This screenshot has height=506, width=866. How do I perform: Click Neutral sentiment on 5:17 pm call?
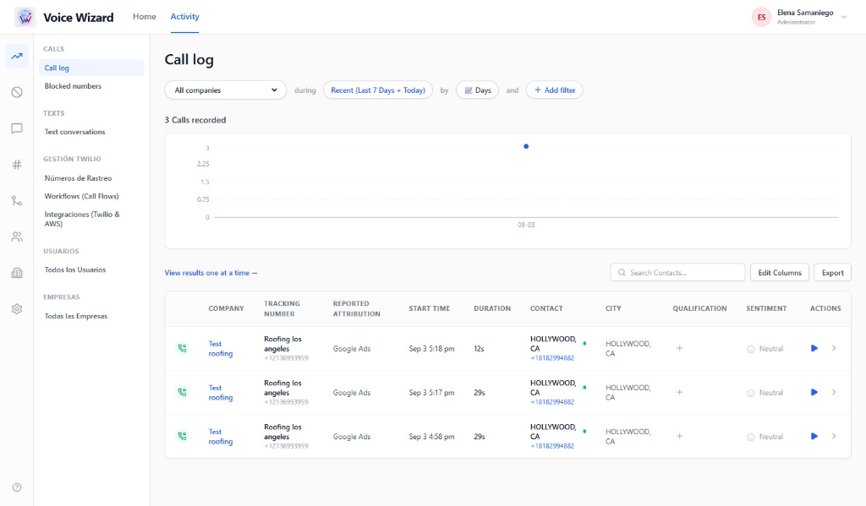(765, 393)
